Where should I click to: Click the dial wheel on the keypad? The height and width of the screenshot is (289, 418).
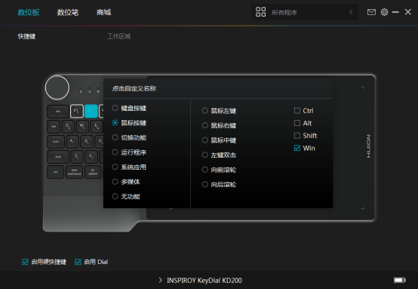(57, 88)
